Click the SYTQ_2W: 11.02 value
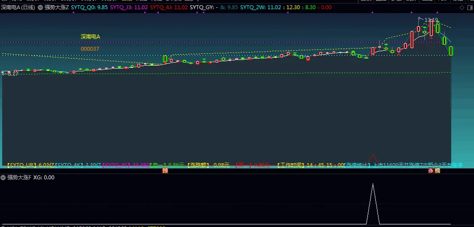The height and width of the screenshot is (227, 474). click(261, 7)
